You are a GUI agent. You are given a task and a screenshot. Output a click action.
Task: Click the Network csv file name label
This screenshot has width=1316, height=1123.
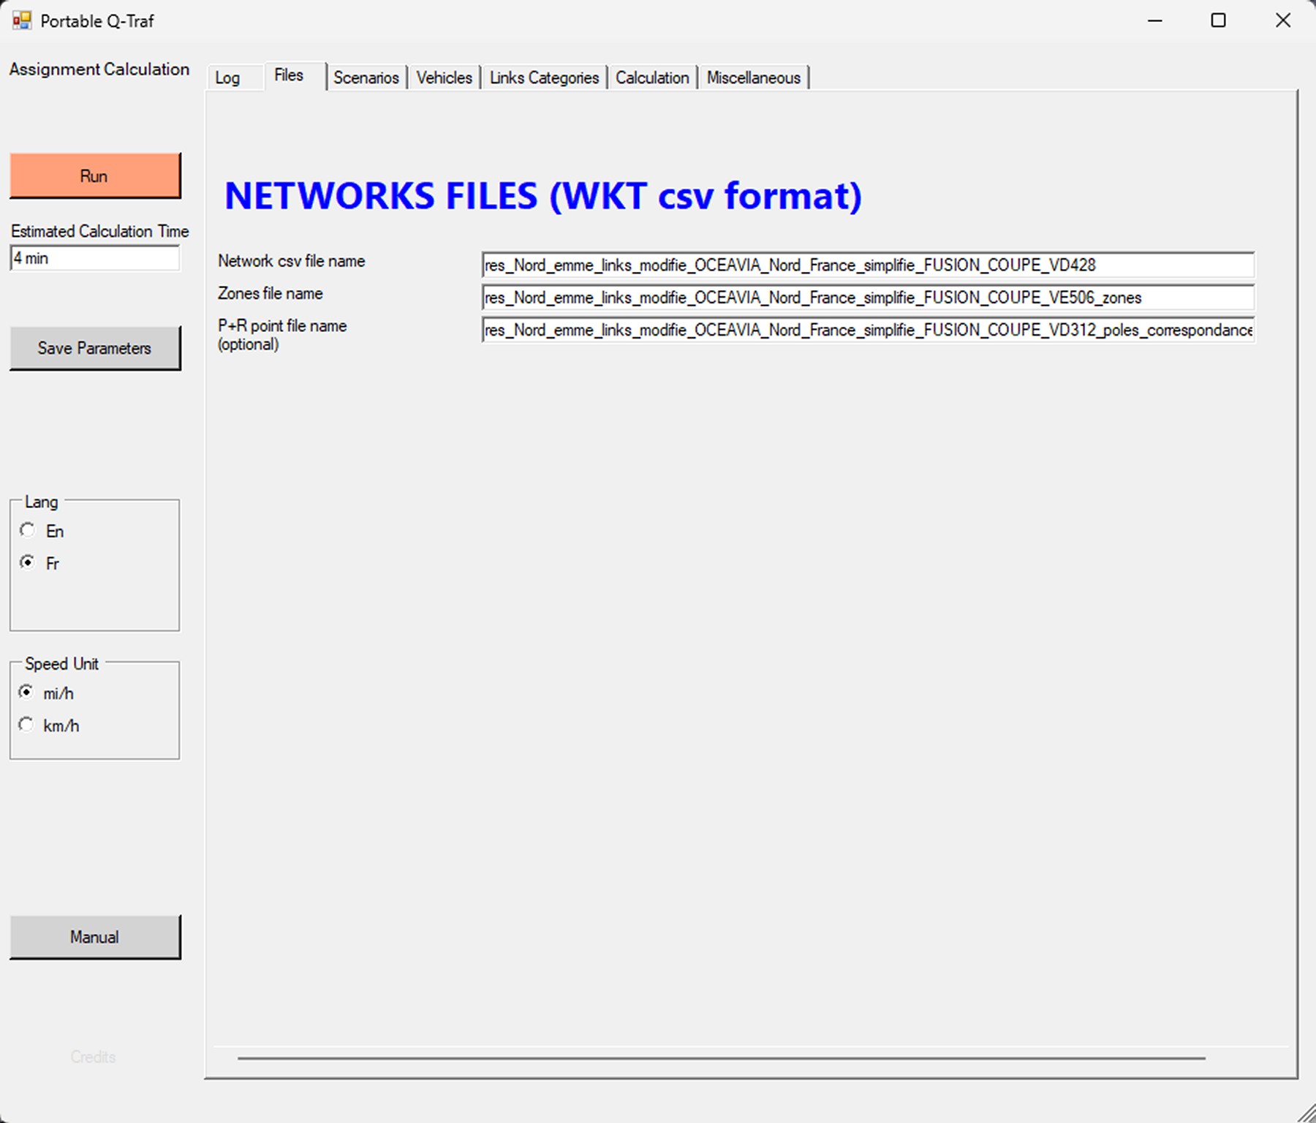point(291,261)
